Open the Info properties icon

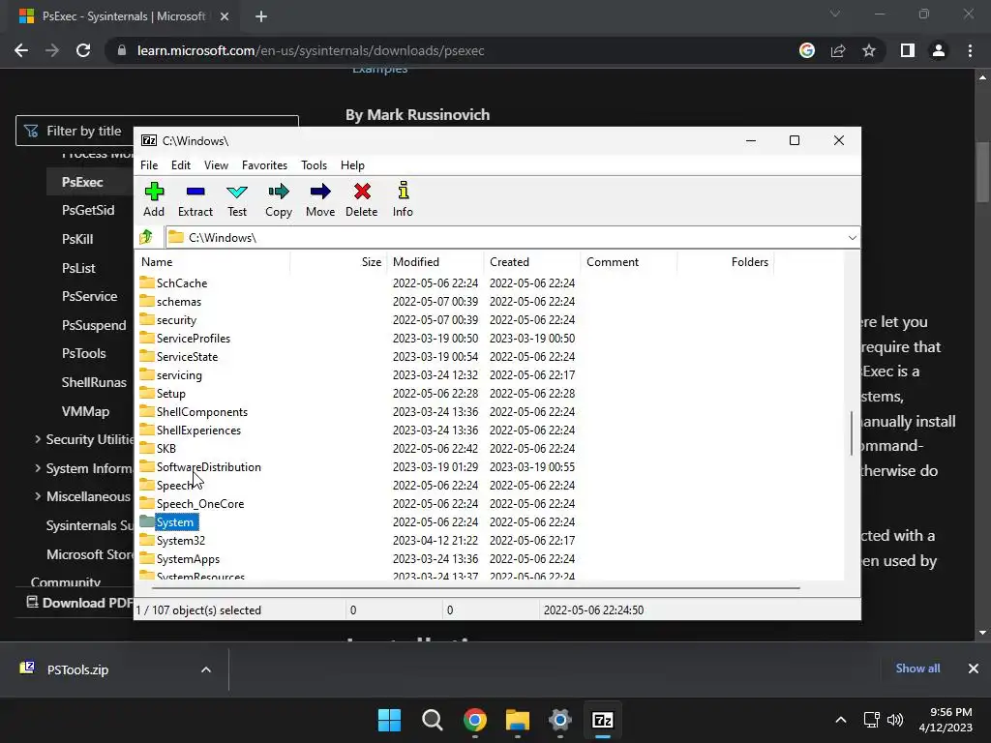(404, 191)
